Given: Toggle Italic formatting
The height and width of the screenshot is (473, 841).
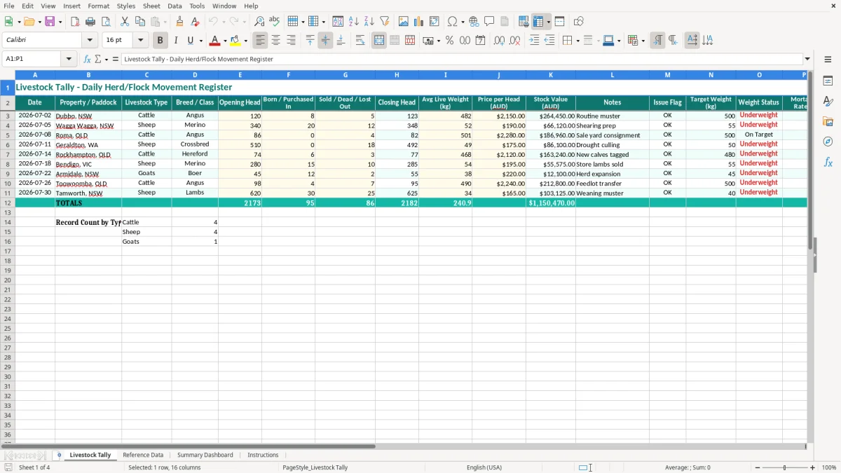Looking at the screenshot, I should point(176,41).
